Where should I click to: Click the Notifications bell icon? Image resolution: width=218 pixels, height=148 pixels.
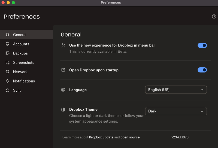(x=7, y=81)
